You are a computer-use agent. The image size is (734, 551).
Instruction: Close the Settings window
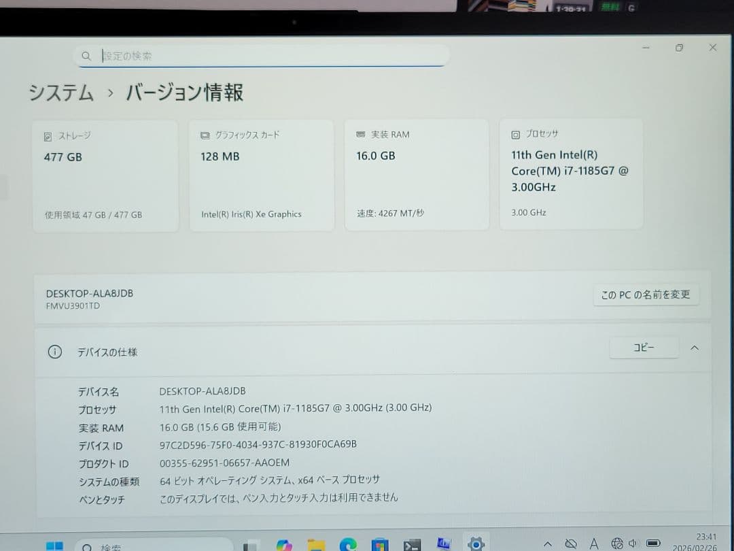(712, 48)
